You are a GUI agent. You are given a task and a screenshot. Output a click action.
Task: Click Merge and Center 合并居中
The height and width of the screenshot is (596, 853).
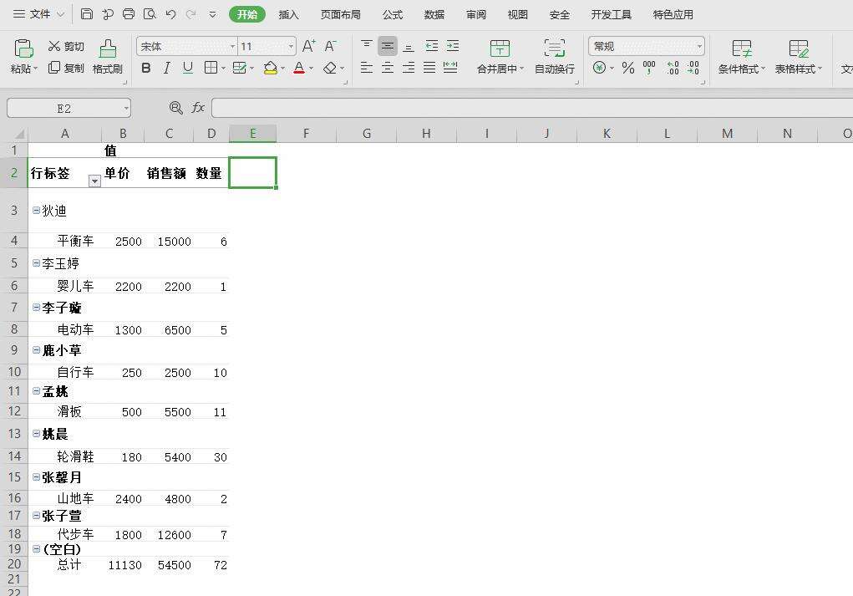(500, 57)
